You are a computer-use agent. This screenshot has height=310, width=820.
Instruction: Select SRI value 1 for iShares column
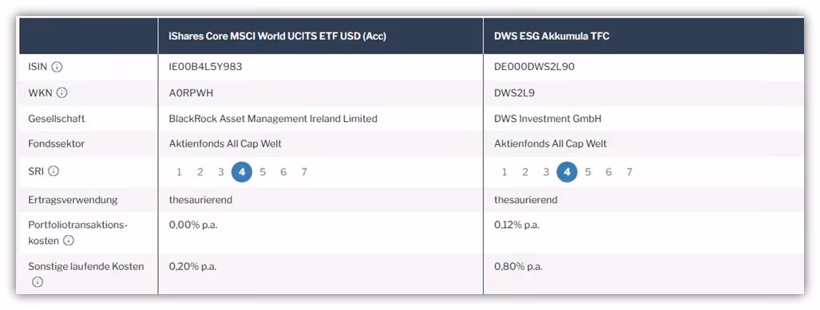click(x=180, y=172)
